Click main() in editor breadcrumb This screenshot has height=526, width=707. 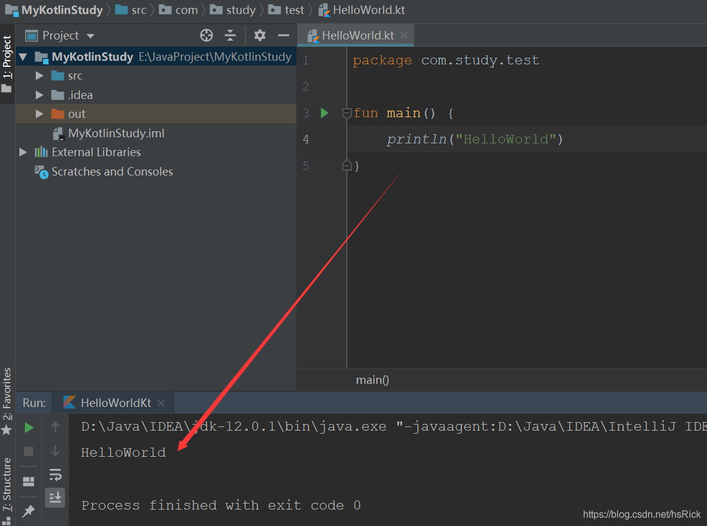[x=372, y=380]
